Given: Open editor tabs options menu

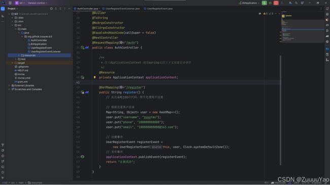Looking at the screenshot, I should pos(321,9).
